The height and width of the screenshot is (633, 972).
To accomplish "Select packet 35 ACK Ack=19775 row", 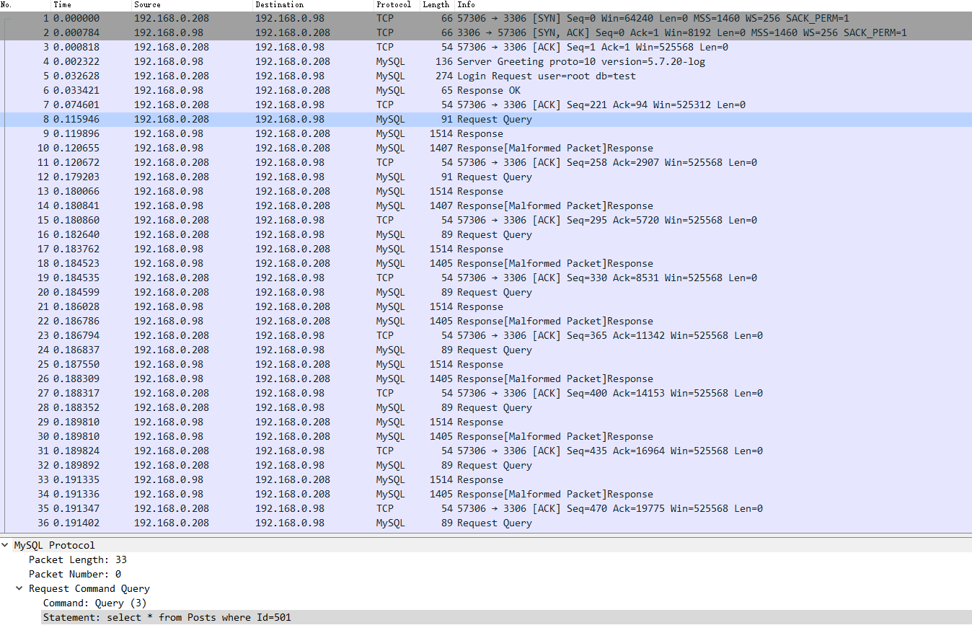I will (486, 508).
